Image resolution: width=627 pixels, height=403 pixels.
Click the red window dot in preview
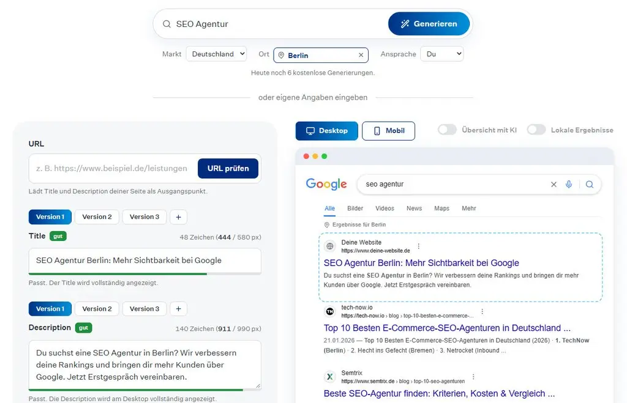click(306, 156)
